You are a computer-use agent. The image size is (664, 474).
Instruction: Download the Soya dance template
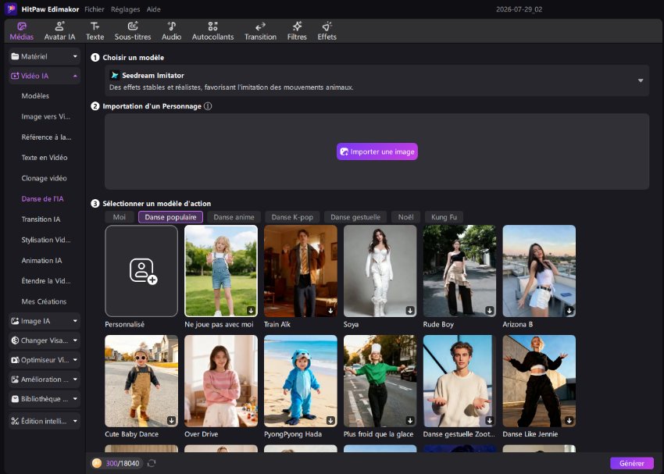pos(410,311)
